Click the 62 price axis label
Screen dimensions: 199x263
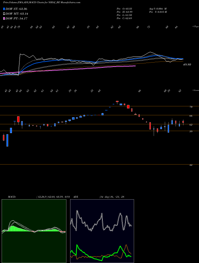tap(191, 125)
